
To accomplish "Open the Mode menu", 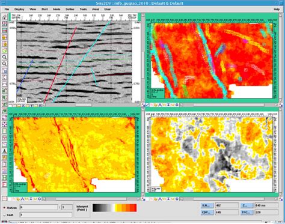I will click(57, 9).
